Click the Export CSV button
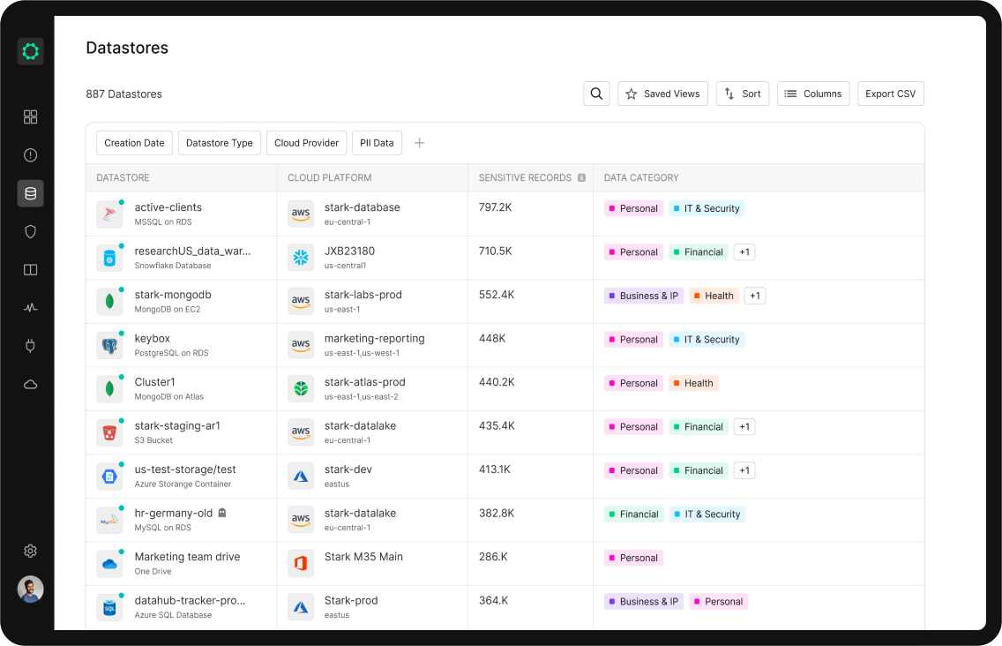The width and height of the screenshot is (1002, 646). (x=890, y=94)
